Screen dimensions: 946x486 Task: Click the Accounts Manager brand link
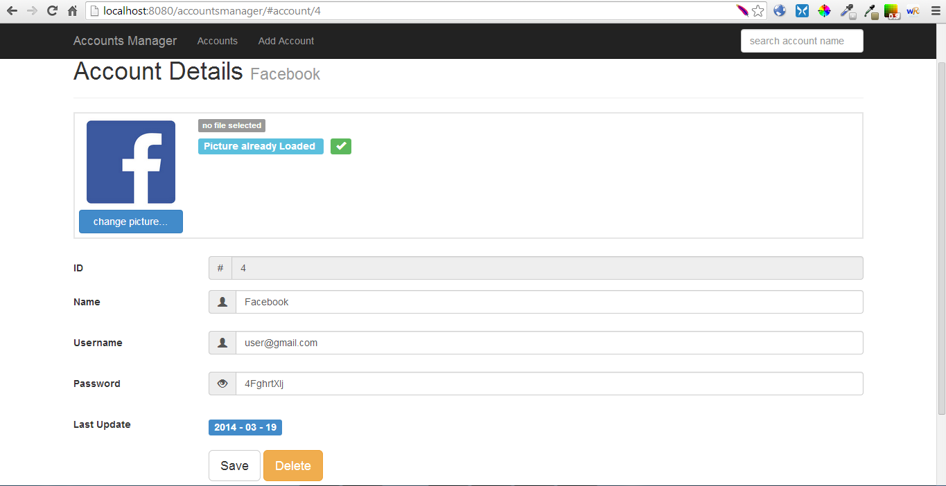125,41
